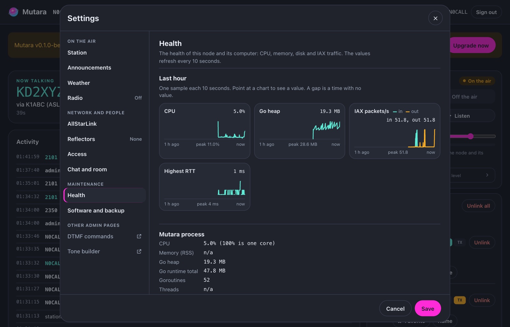Open the Weather settings section
This screenshot has height=327, width=510.
tap(105, 83)
